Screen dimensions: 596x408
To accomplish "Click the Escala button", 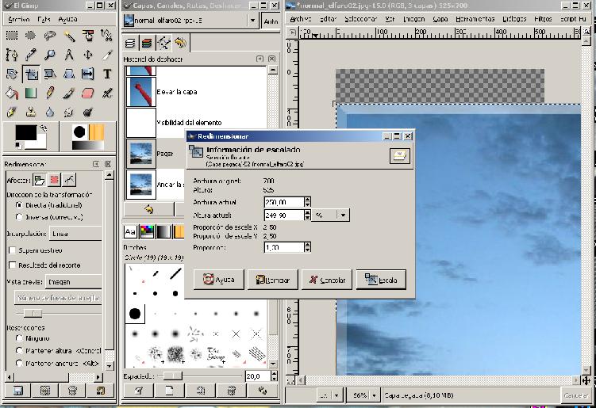I will coord(381,280).
